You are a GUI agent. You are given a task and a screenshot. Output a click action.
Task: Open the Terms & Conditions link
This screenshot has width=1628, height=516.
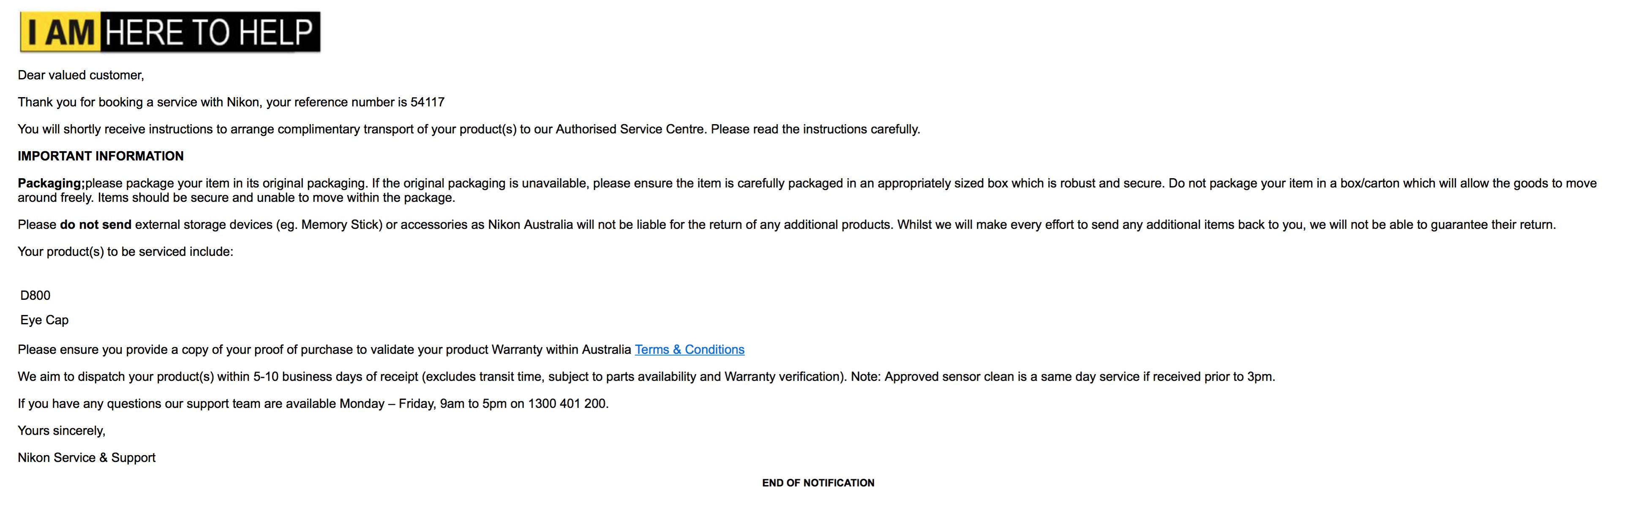click(689, 349)
